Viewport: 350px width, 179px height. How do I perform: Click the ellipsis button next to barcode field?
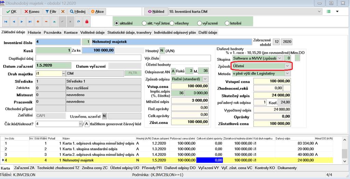(81, 124)
